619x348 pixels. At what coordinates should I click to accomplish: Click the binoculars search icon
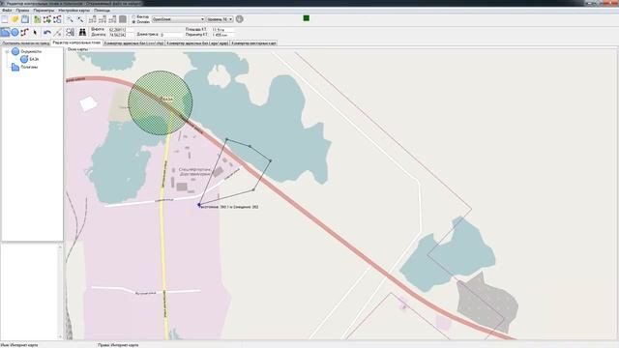pyautogui.click(x=82, y=32)
